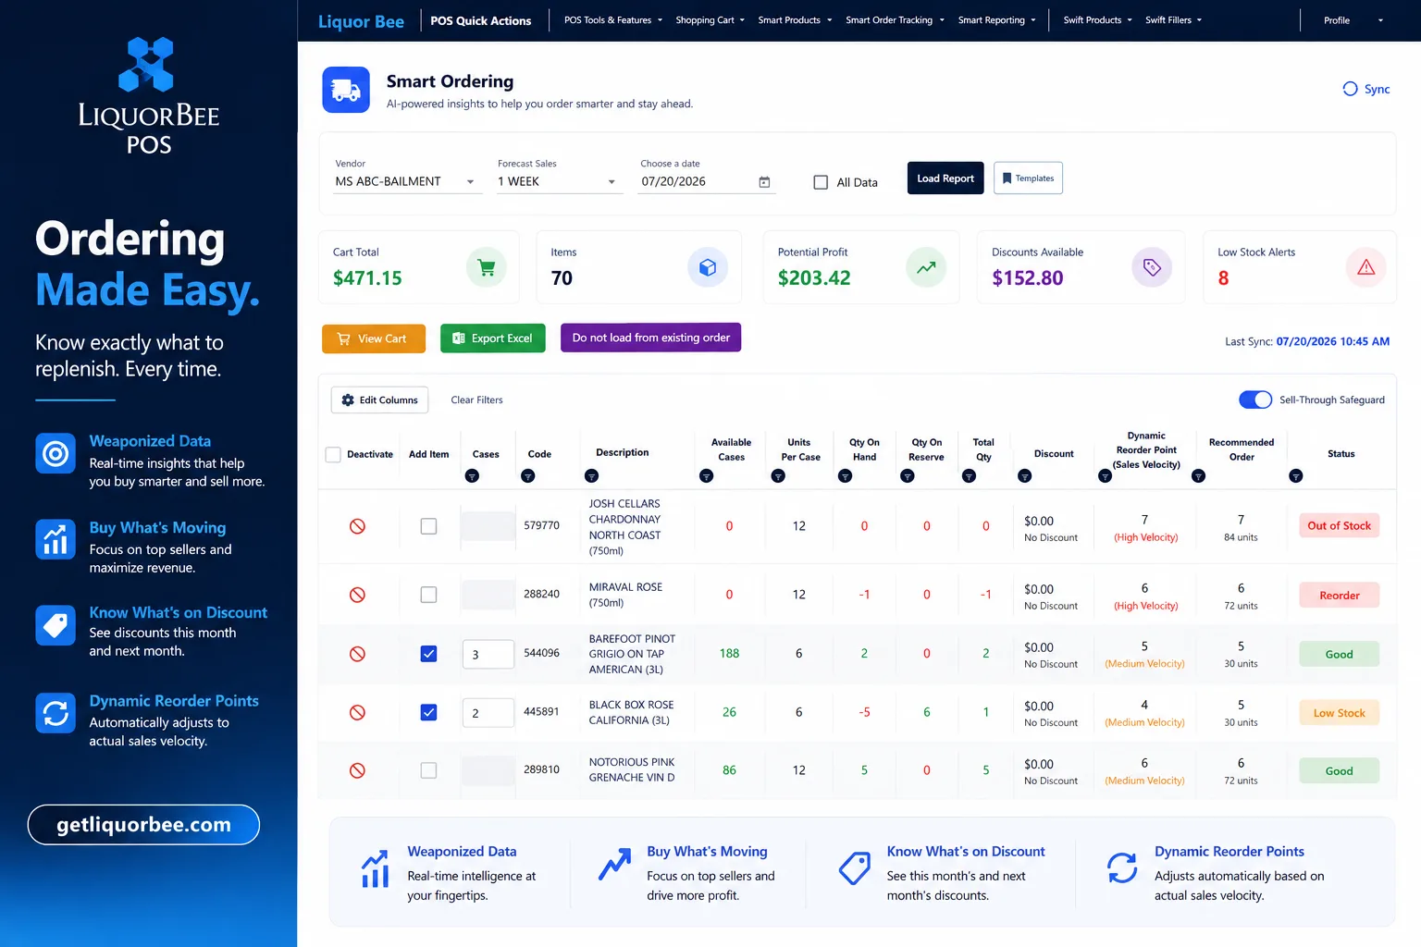Expand the POS Tools & Features menu
Viewport: 1421px width, 947px height.
613,20
